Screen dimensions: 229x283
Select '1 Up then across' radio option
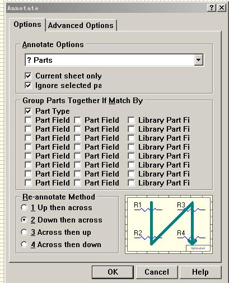[24, 207]
